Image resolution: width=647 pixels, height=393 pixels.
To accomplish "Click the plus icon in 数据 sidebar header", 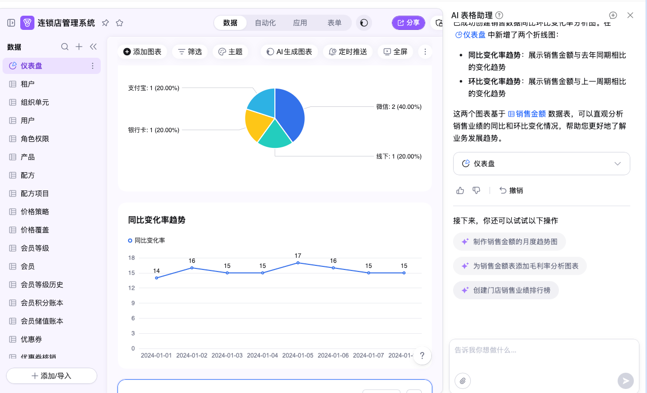I will pyautogui.click(x=79, y=47).
